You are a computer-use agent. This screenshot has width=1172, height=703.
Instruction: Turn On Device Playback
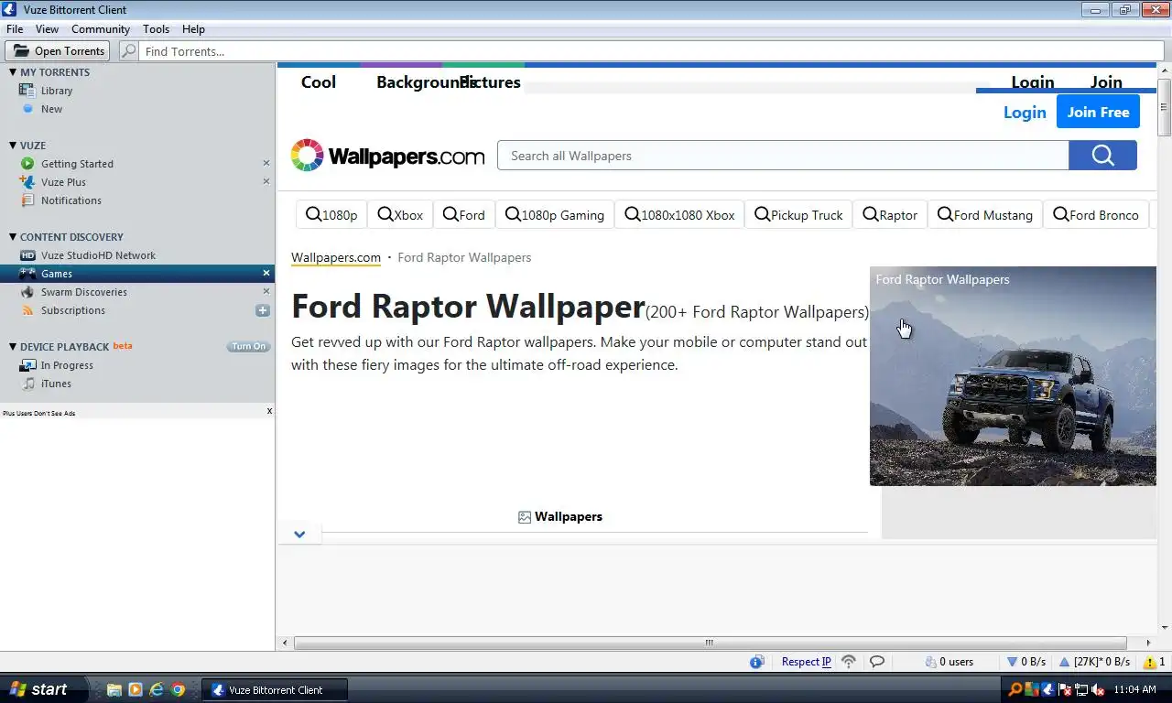tap(248, 347)
